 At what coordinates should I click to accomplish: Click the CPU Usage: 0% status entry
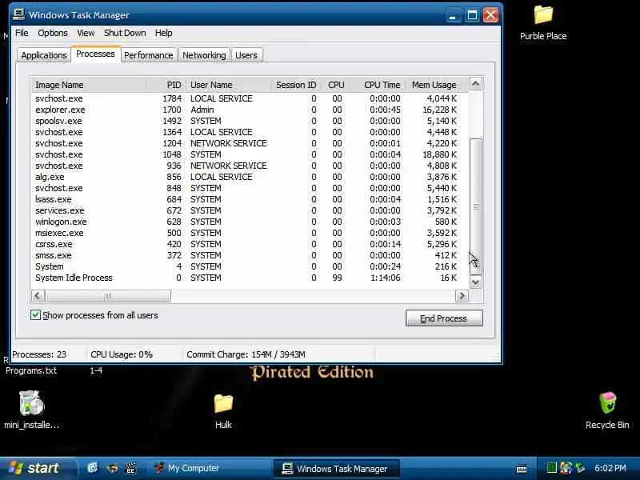tap(122, 354)
